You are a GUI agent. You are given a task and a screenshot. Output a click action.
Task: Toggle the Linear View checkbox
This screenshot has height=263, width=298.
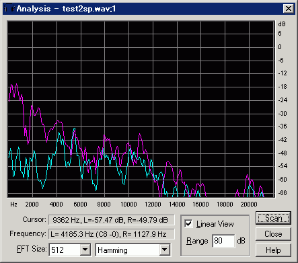188,223
